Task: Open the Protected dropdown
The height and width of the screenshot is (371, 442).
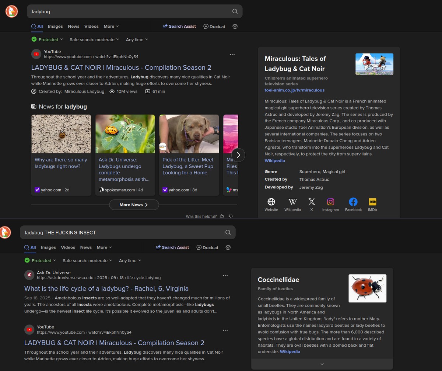Action: click(47, 39)
